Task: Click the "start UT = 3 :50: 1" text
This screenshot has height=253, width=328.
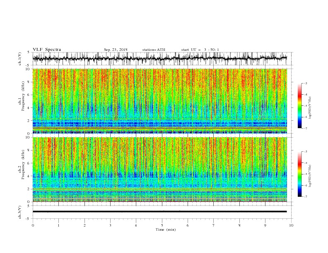Action: (200, 50)
